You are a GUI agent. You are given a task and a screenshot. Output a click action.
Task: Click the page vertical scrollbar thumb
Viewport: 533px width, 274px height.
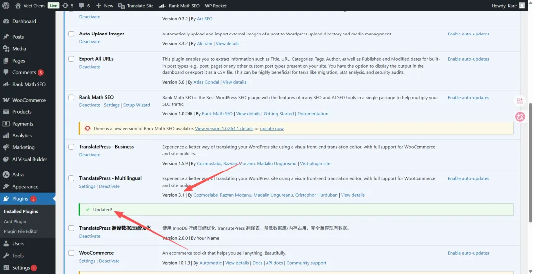tap(530, 162)
